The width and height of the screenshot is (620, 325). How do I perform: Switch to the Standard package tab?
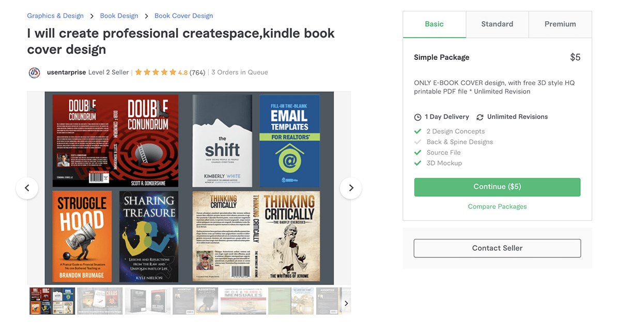[x=497, y=24]
